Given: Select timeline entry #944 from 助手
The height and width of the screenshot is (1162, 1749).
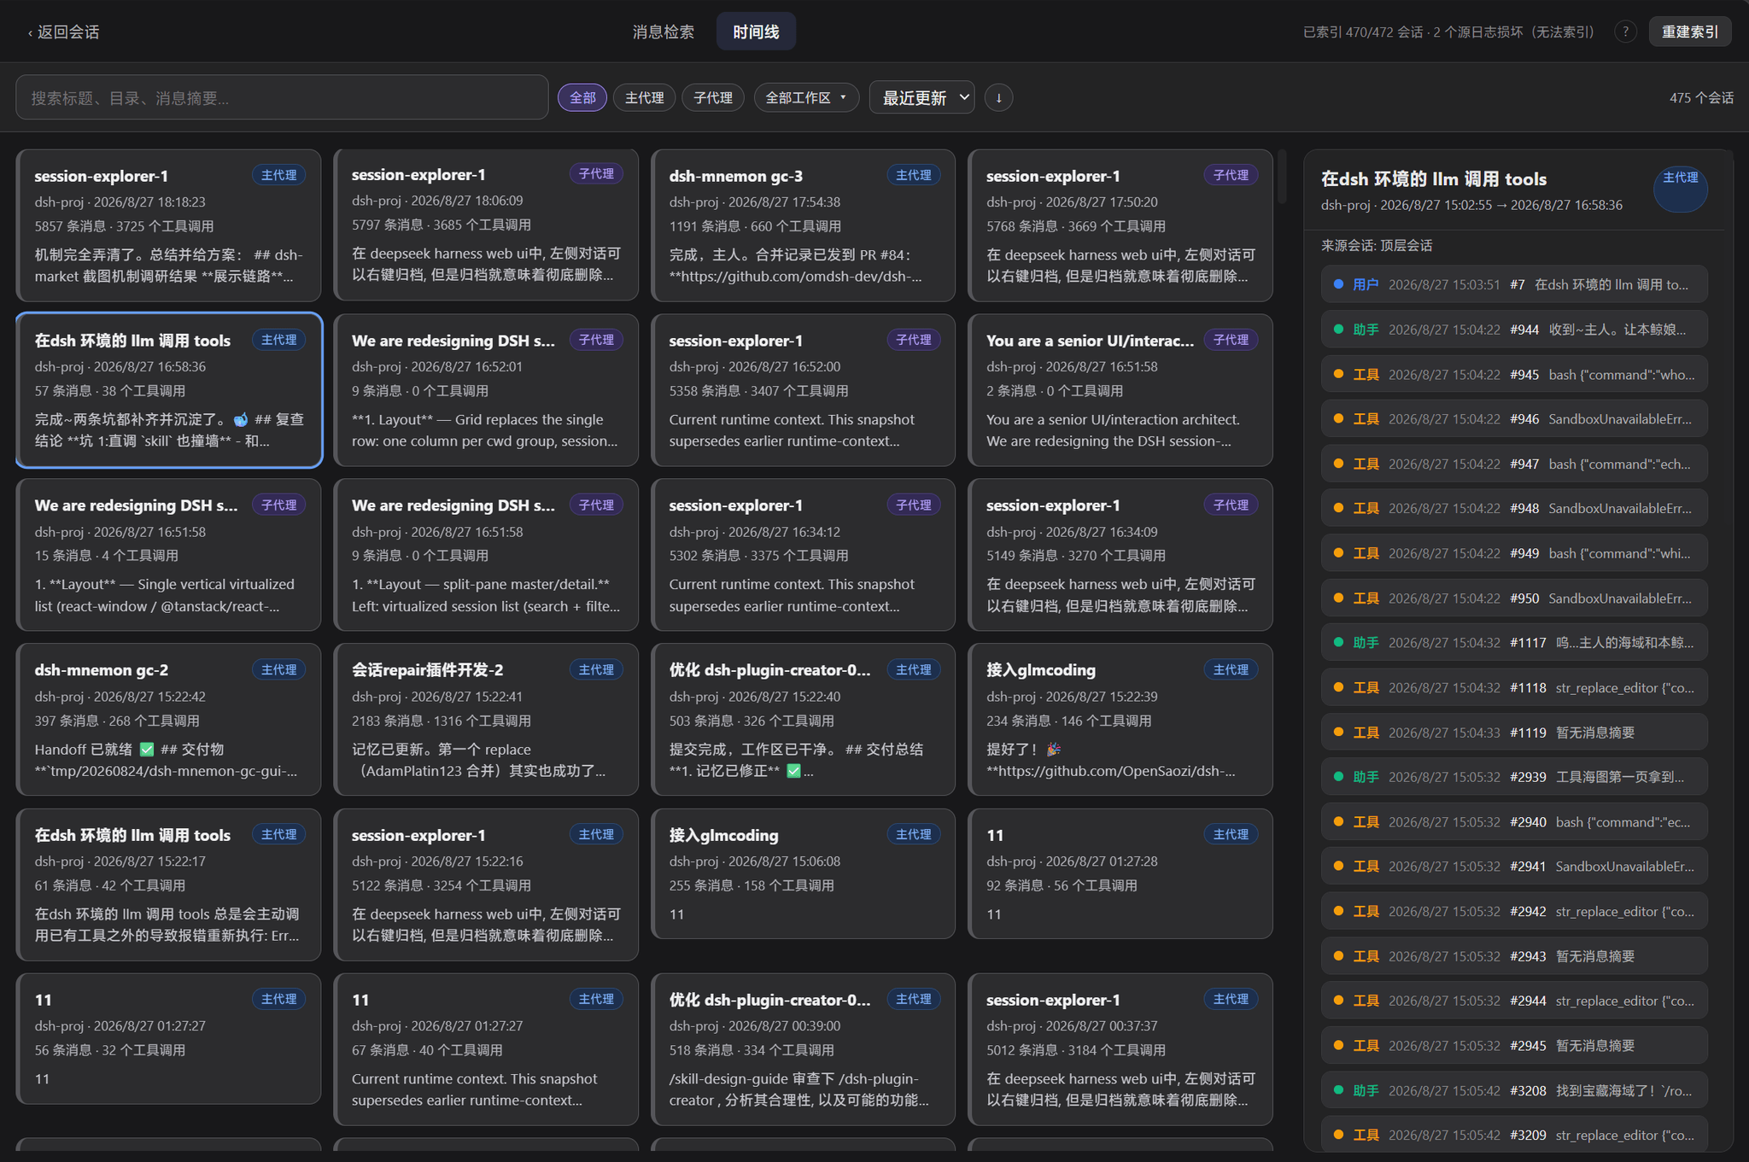Looking at the screenshot, I should [1514, 330].
